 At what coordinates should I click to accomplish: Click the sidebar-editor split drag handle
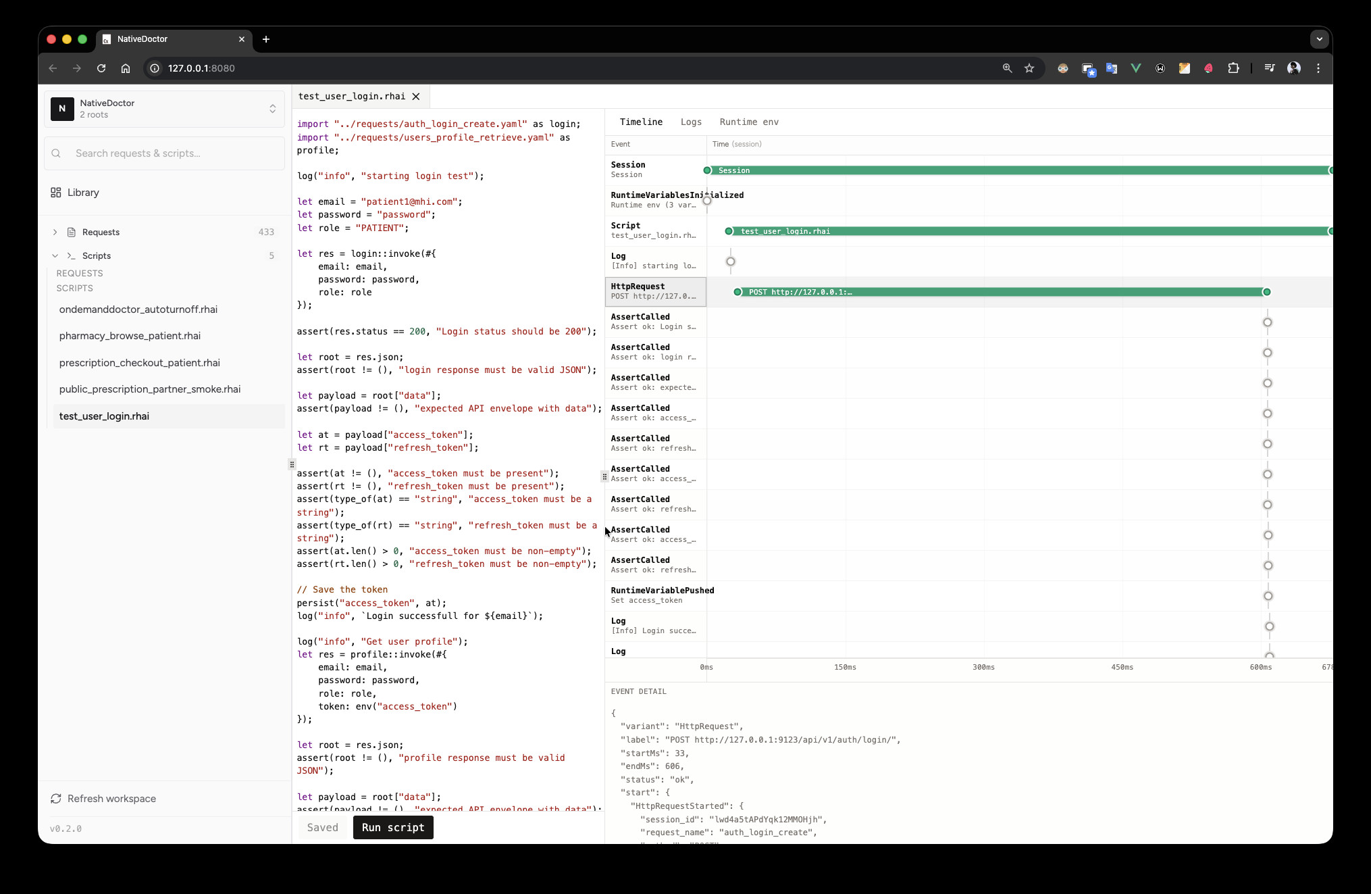click(x=292, y=464)
